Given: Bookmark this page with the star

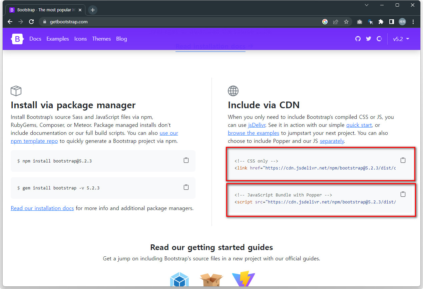Looking at the screenshot, I should click(346, 22).
